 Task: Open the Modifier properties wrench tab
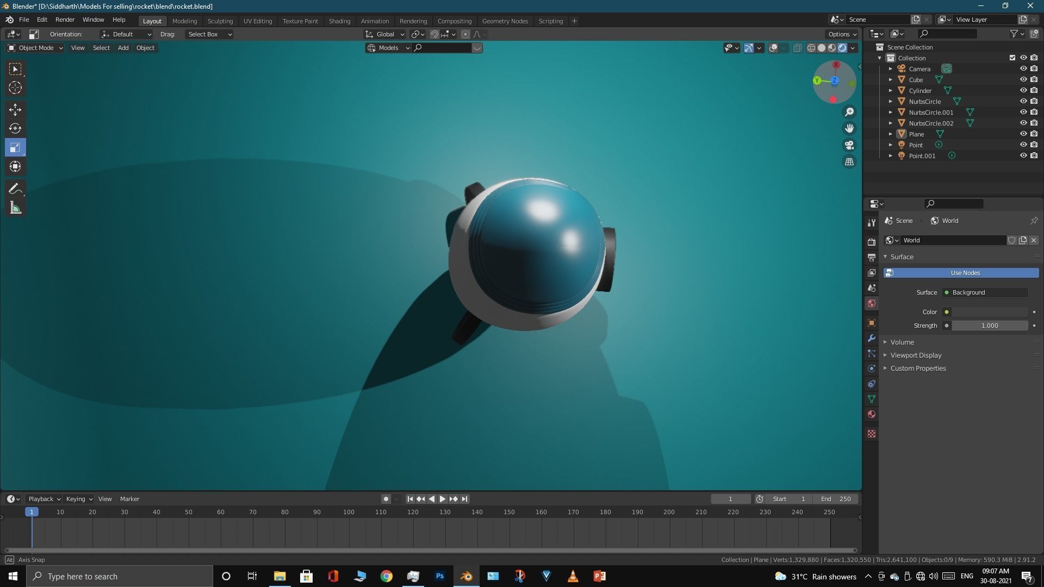pos(872,338)
